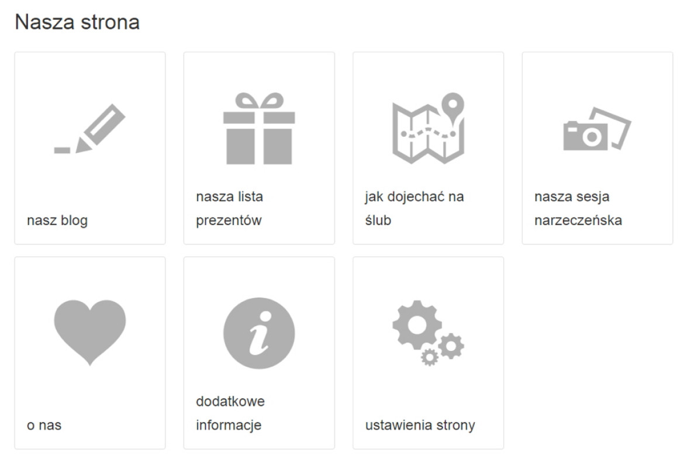The height and width of the screenshot is (459, 684).
Task: Open the gears settings icon
Action: point(429,333)
